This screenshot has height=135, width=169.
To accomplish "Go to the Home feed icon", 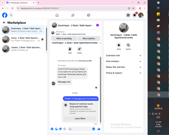I will [x=57, y=15].
